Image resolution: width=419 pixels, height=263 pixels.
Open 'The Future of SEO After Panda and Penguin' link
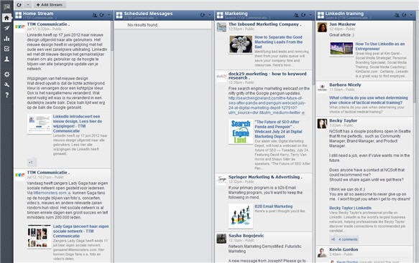click(278, 129)
